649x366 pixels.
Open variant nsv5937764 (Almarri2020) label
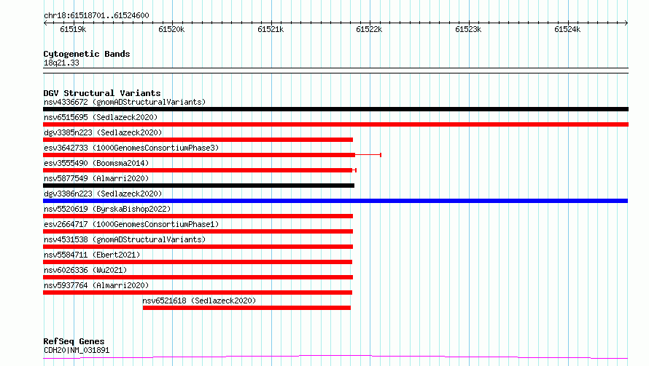coord(96,285)
